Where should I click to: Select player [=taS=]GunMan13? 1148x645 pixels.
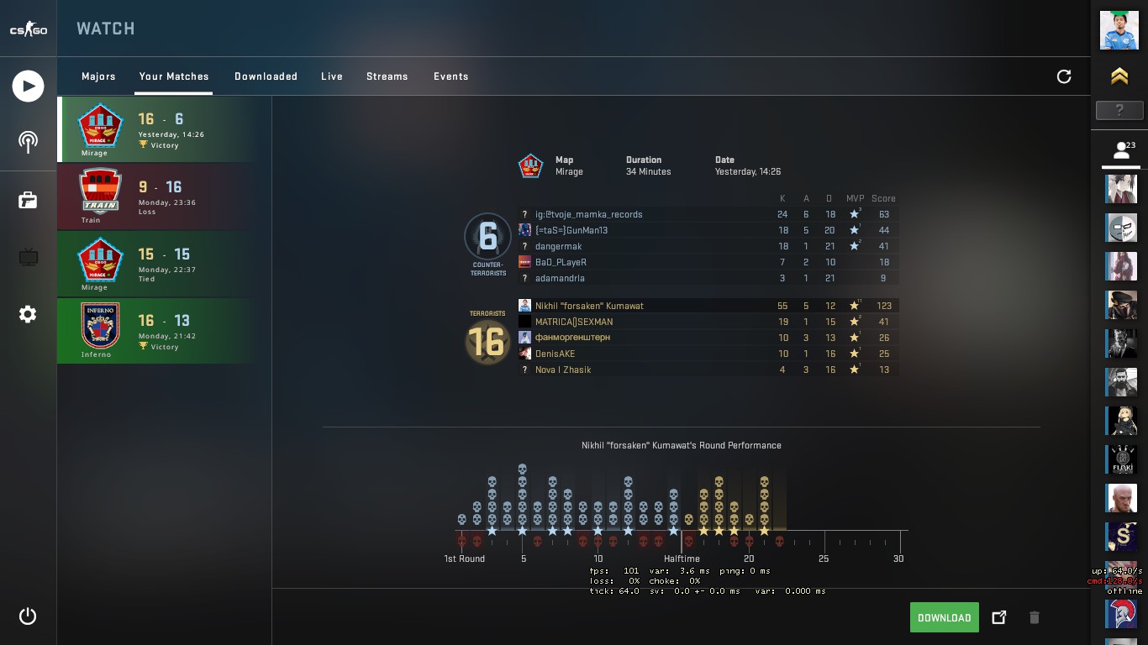(708, 230)
